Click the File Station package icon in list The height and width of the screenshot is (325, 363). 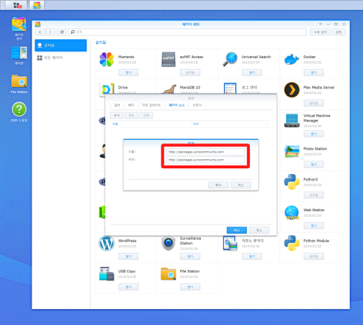click(168, 274)
